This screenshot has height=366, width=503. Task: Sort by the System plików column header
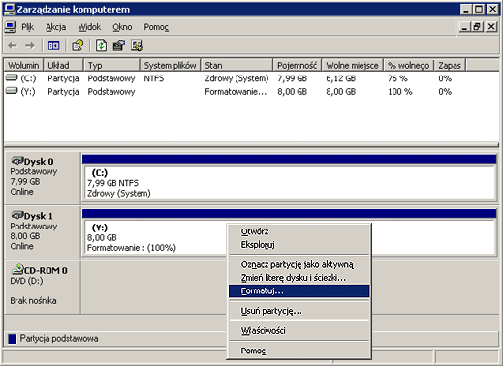[170, 65]
